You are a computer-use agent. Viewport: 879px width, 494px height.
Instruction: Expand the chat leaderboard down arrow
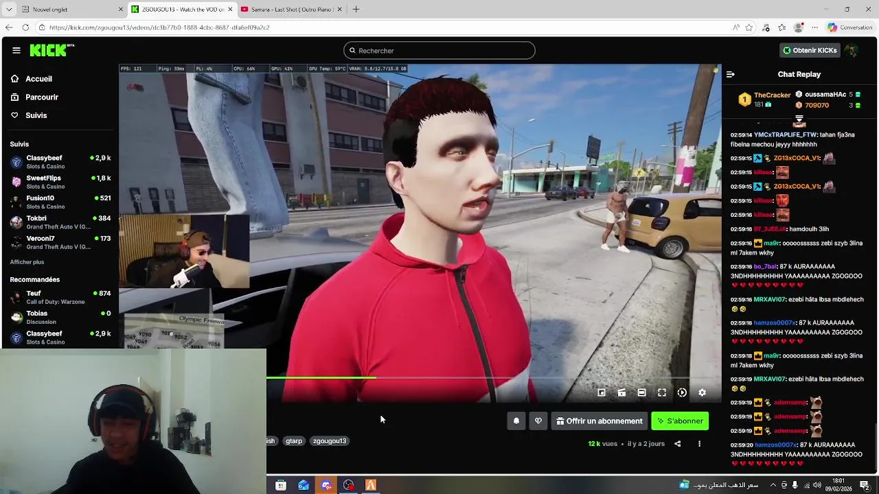coord(799,119)
